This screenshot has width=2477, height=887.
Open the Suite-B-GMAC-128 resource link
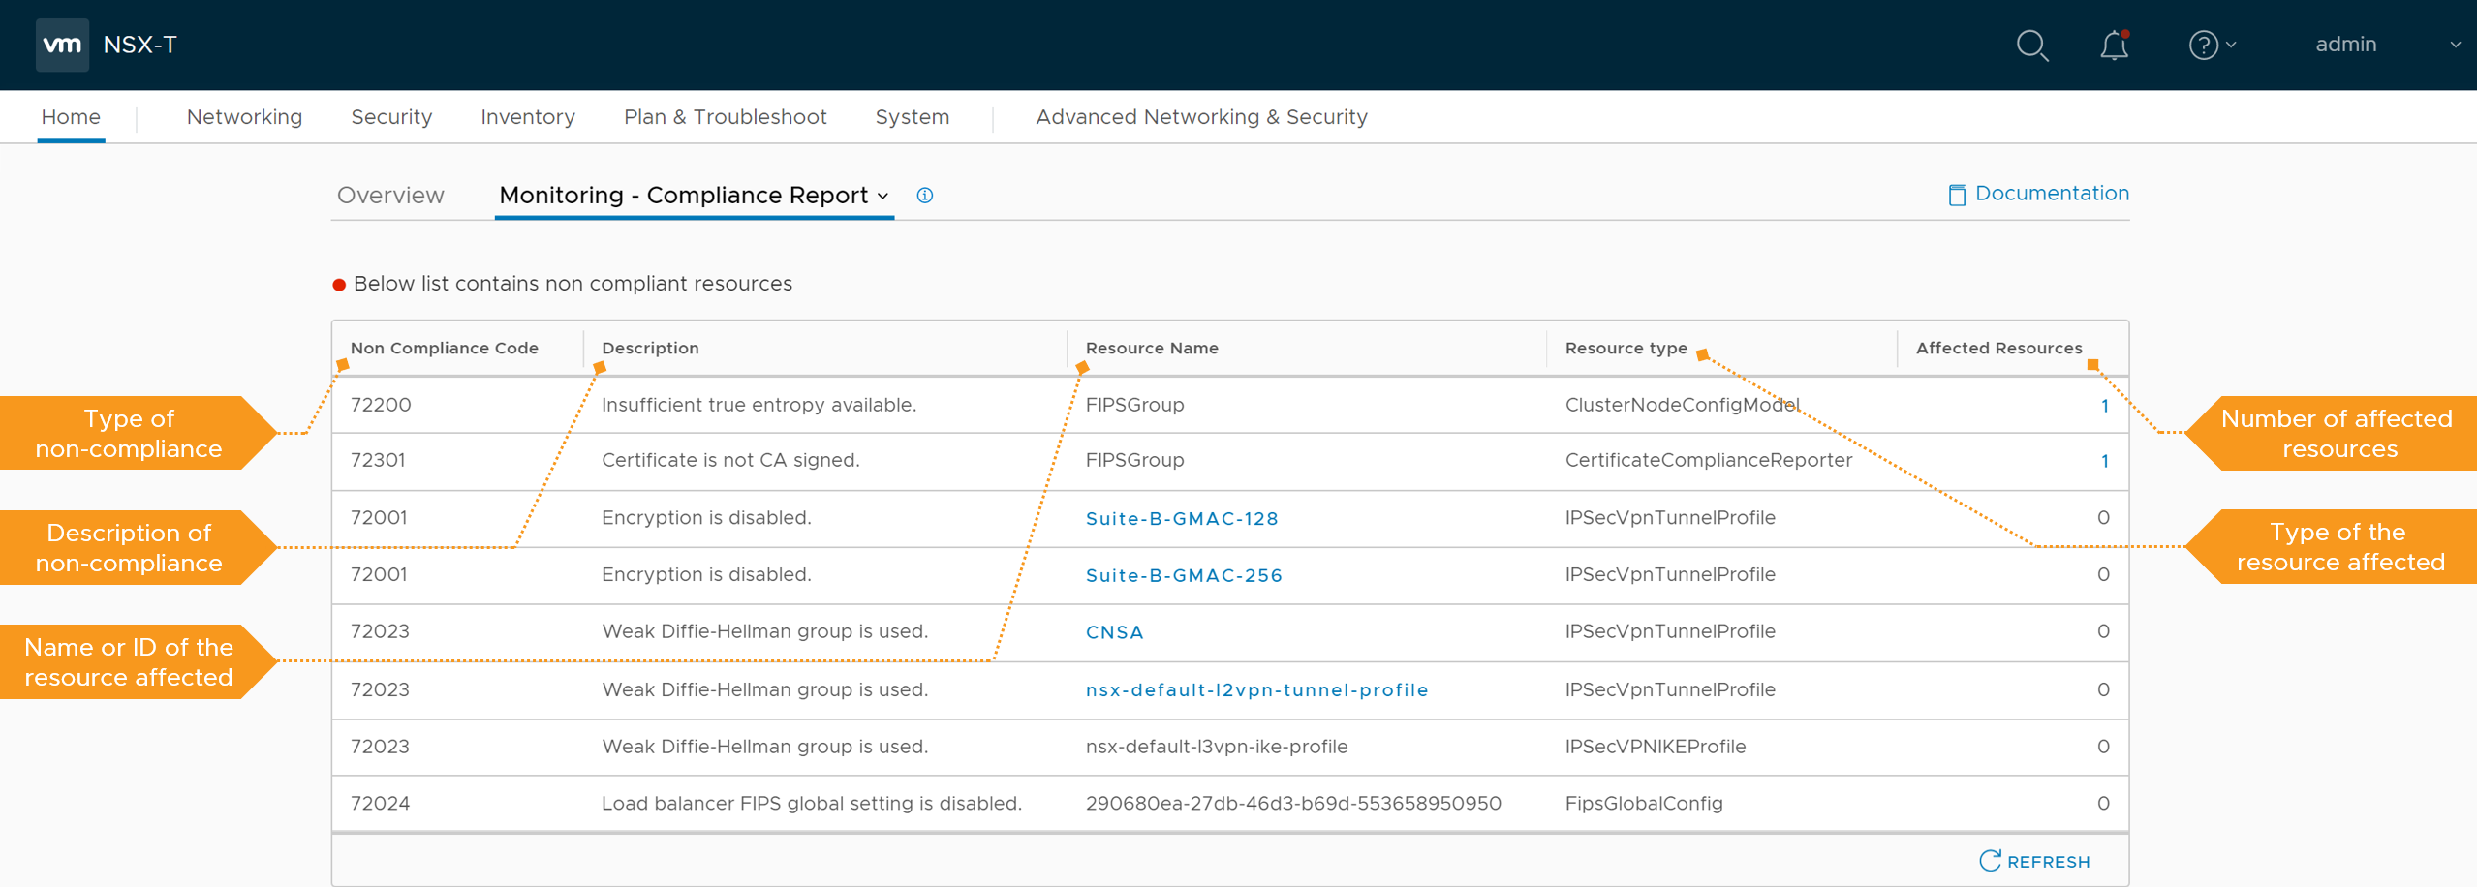click(x=1181, y=518)
